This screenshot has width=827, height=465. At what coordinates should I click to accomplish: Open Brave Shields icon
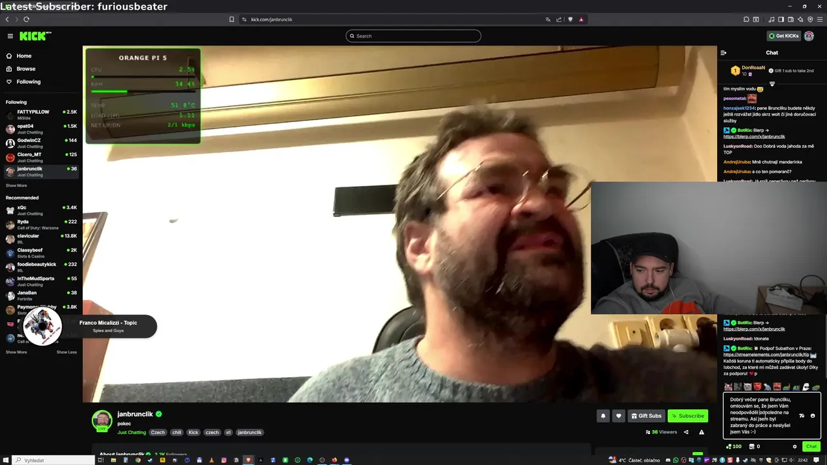pyautogui.click(x=570, y=19)
